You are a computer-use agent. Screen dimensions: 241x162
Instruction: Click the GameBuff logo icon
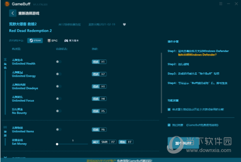[x=7, y=4]
